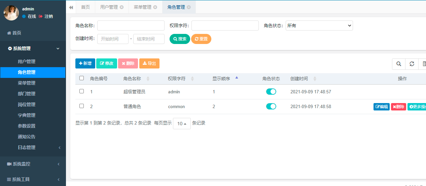Close the 角色管理 tab
Image resolution: width=426 pixels, height=186 pixels.
pyautogui.click(x=189, y=7)
